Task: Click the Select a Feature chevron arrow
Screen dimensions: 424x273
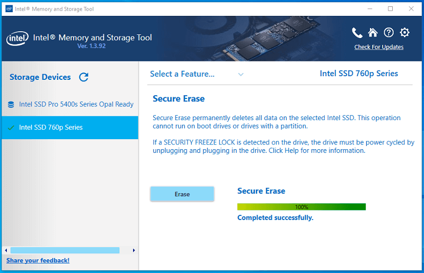Action: (241, 74)
